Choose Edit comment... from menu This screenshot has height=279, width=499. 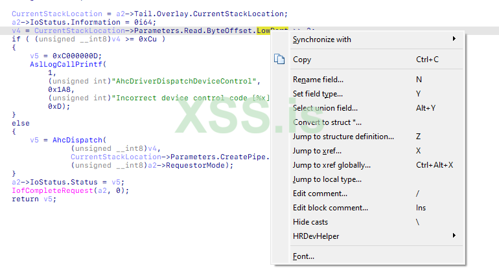(x=320, y=194)
